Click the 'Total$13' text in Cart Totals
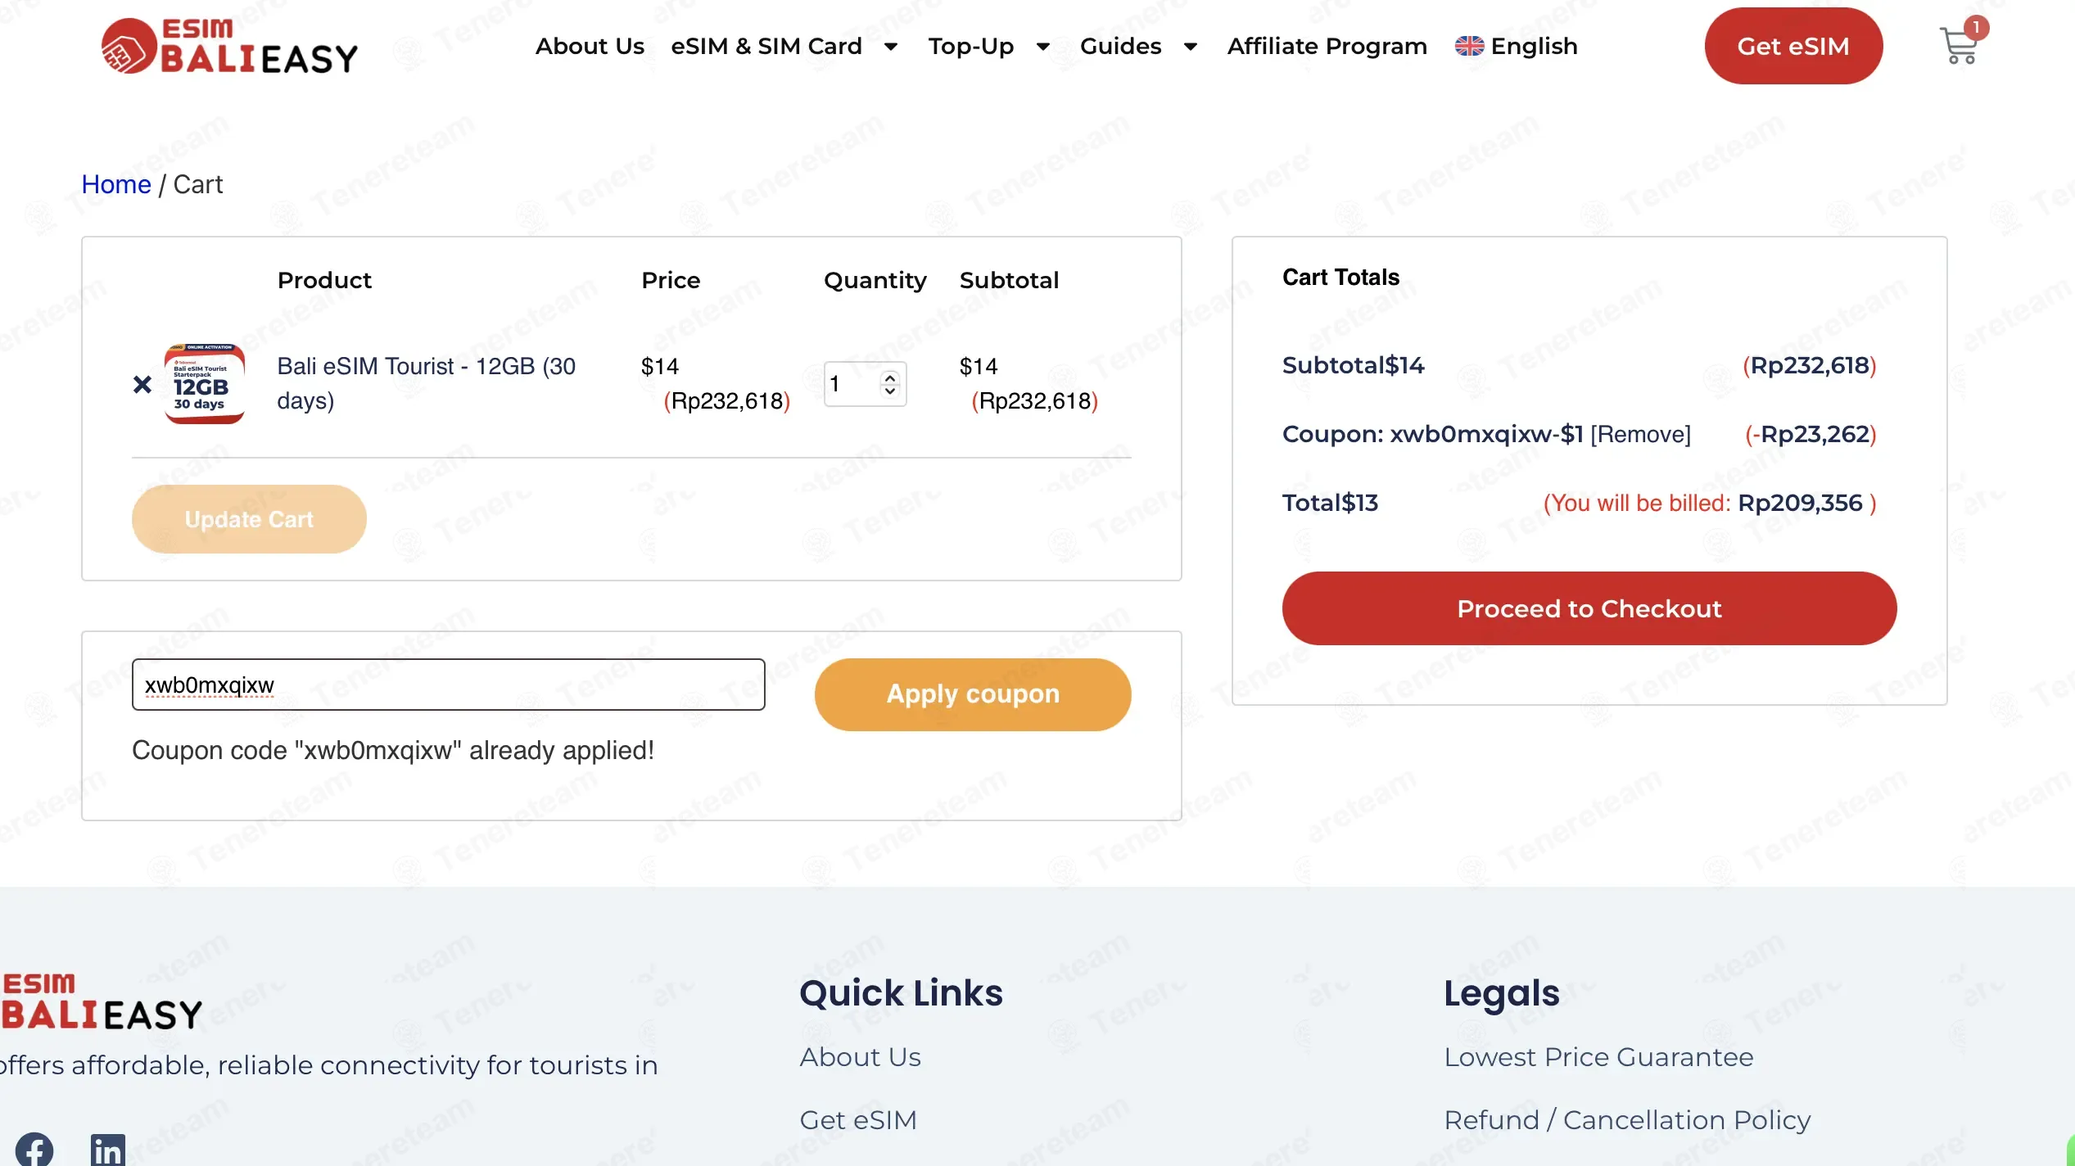 tap(1330, 503)
